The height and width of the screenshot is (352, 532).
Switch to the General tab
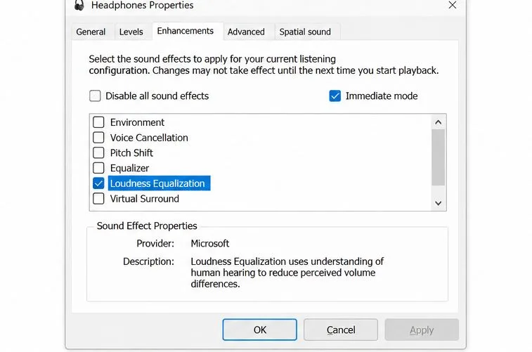click(91, 32)
